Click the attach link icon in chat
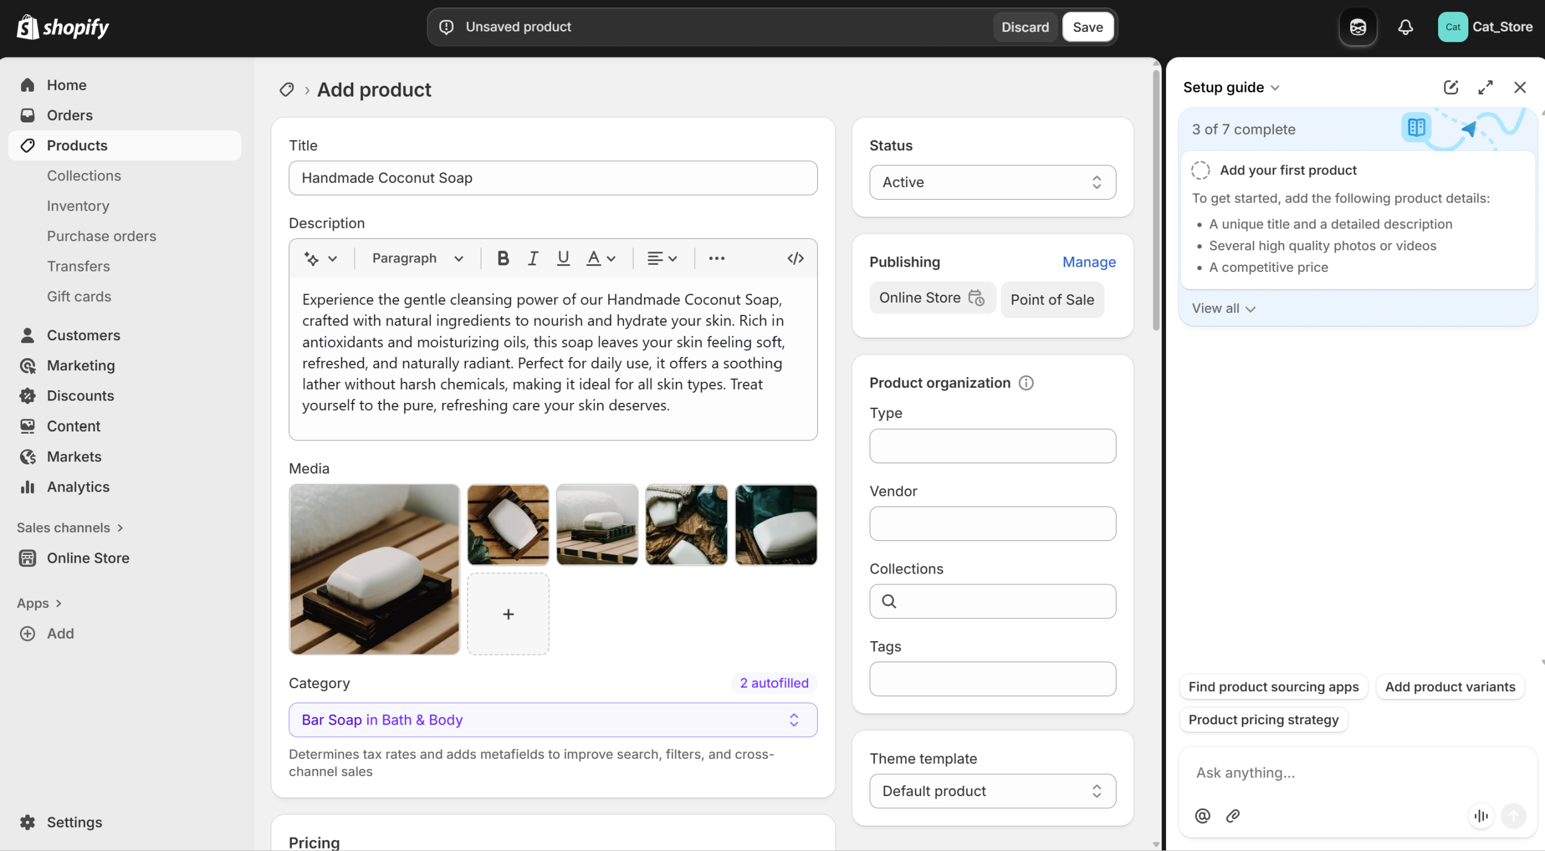This screenshot has width=1545, height=851. click(x=1233, y=816)
